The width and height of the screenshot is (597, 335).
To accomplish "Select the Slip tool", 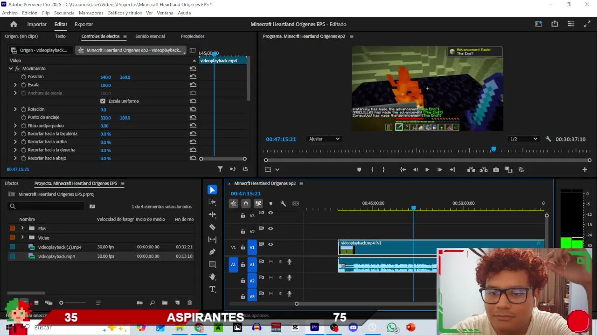I will 212,239.
